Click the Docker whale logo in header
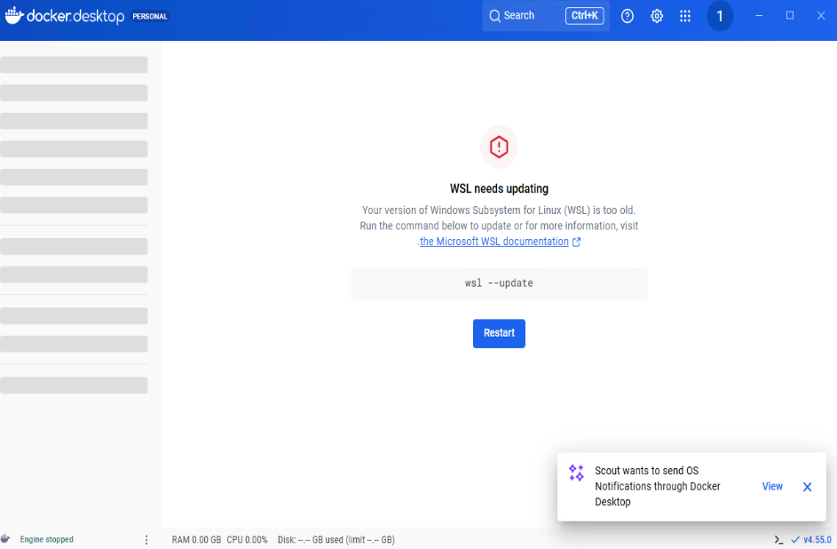The height and width of the screenshot is (549, 837). click(x=15, y=16)
